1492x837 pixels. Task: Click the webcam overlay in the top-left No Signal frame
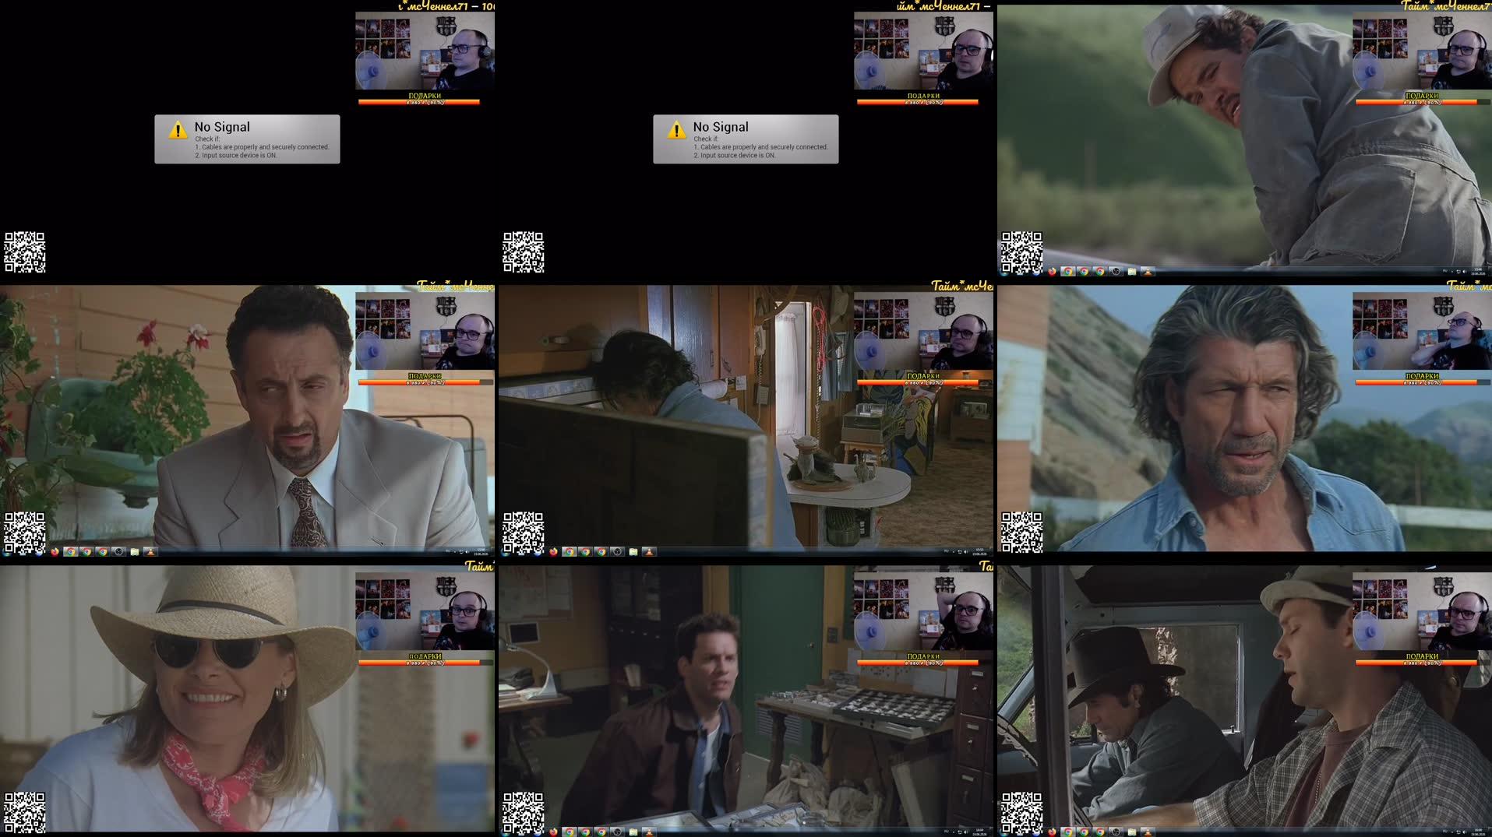425,51
